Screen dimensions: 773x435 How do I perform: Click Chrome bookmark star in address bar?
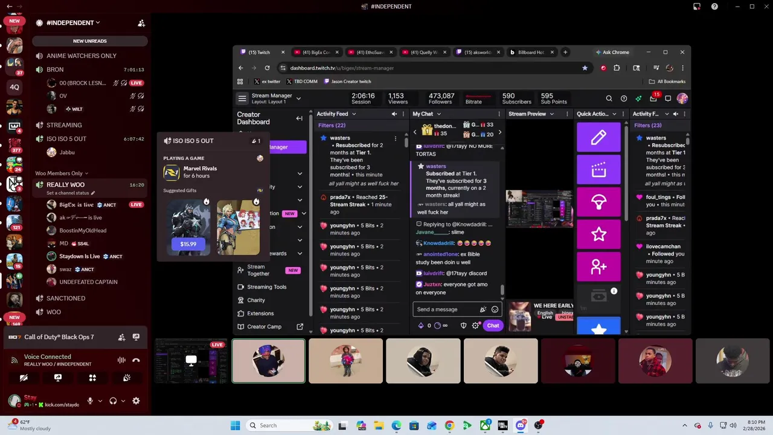(585, 68)
